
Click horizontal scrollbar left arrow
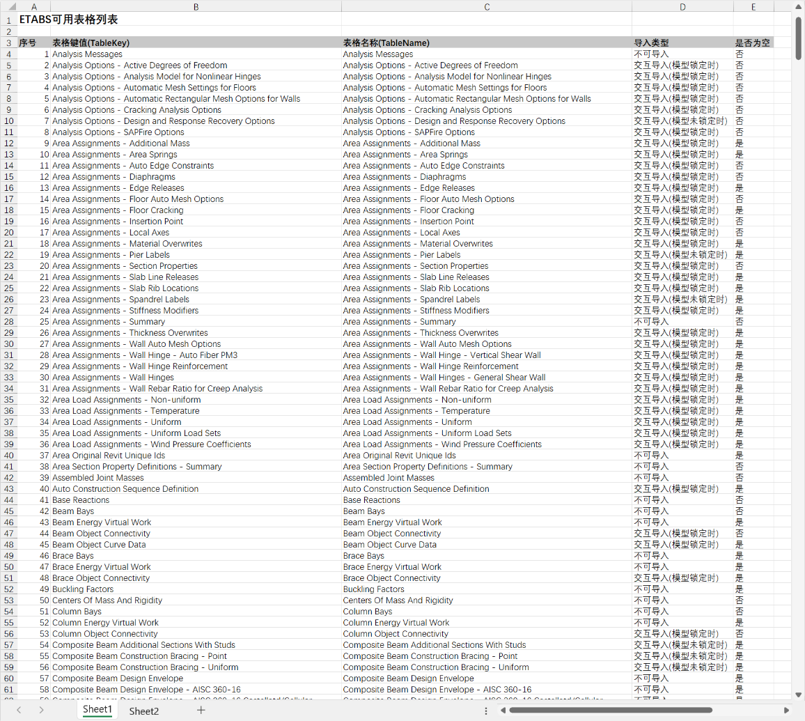click(503, 711)
